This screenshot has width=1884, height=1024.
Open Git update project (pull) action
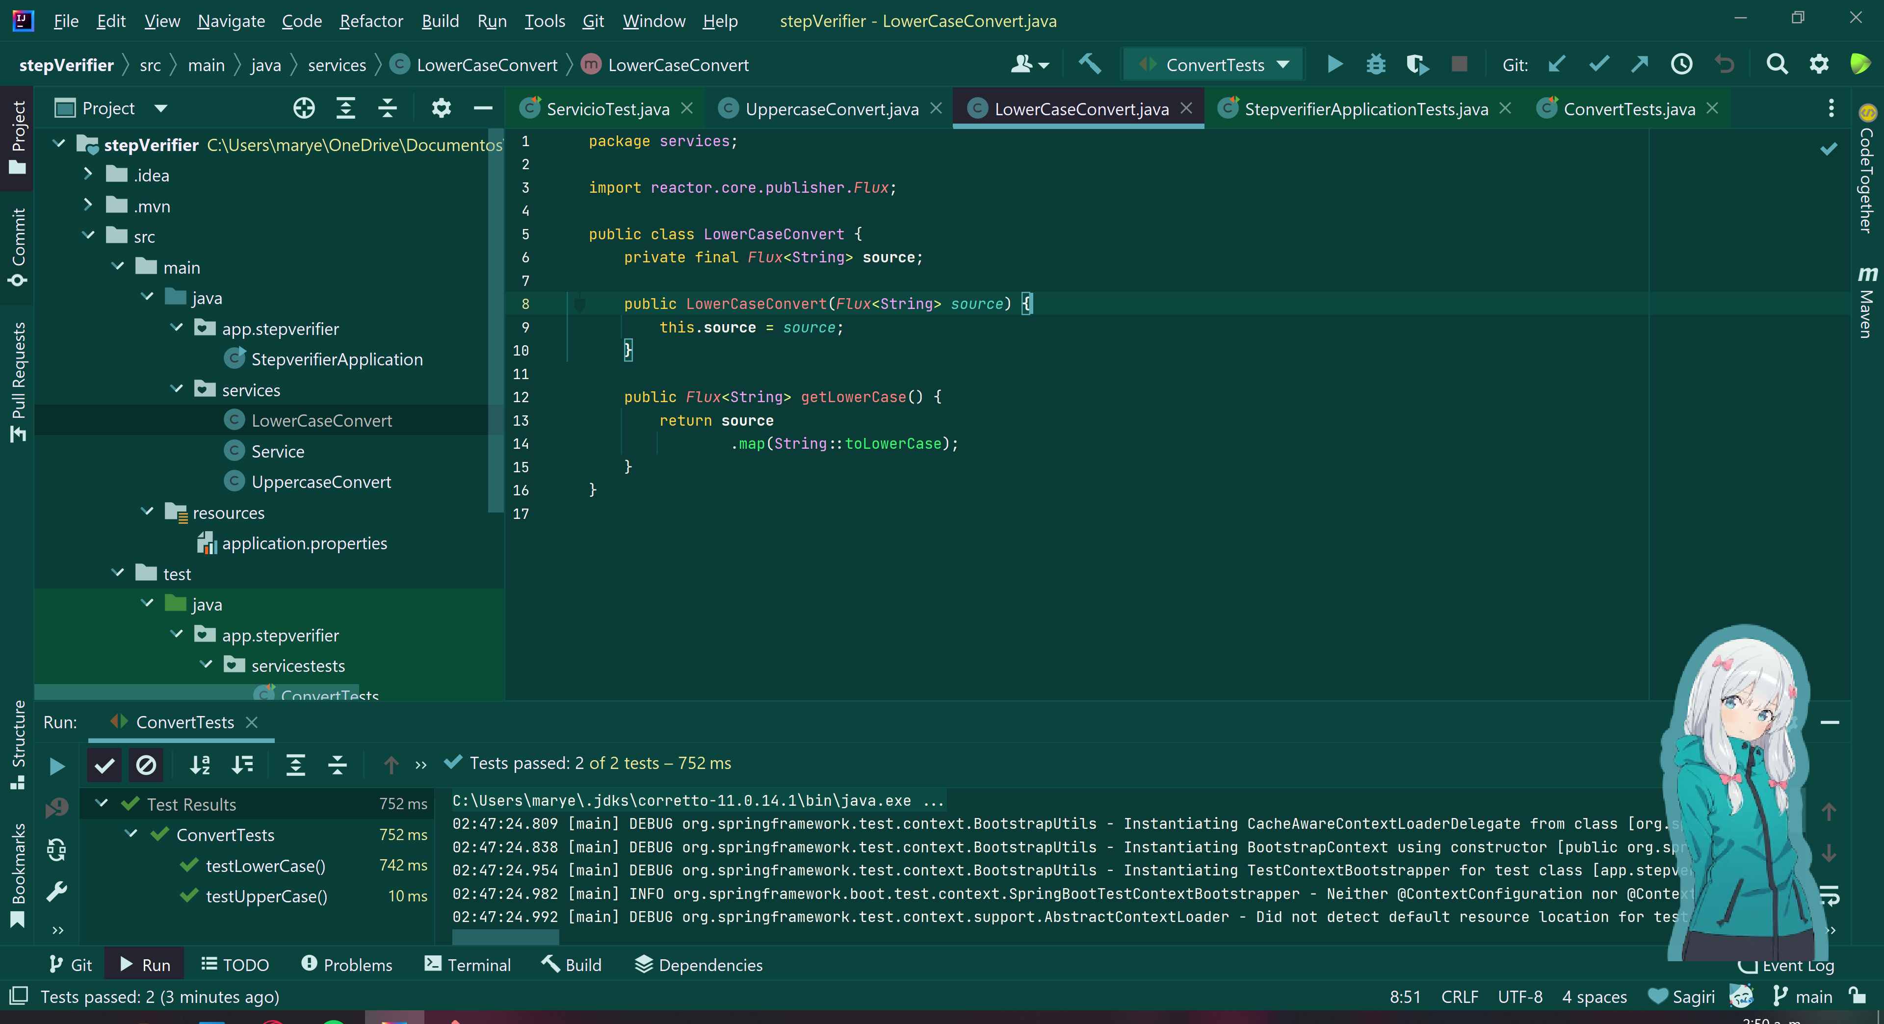(x=1556, y=64)
